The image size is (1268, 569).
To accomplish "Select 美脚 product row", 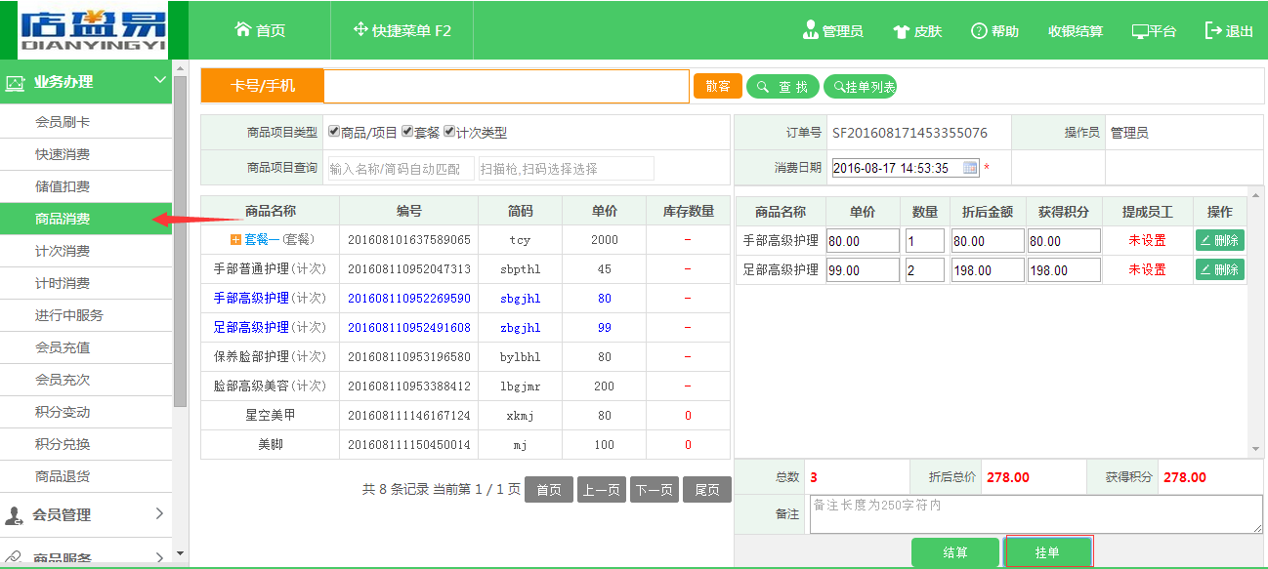I will pos(465,445).
